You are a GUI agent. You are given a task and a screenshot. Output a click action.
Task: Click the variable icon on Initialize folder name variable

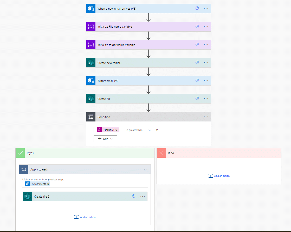[x=90, y=44]
